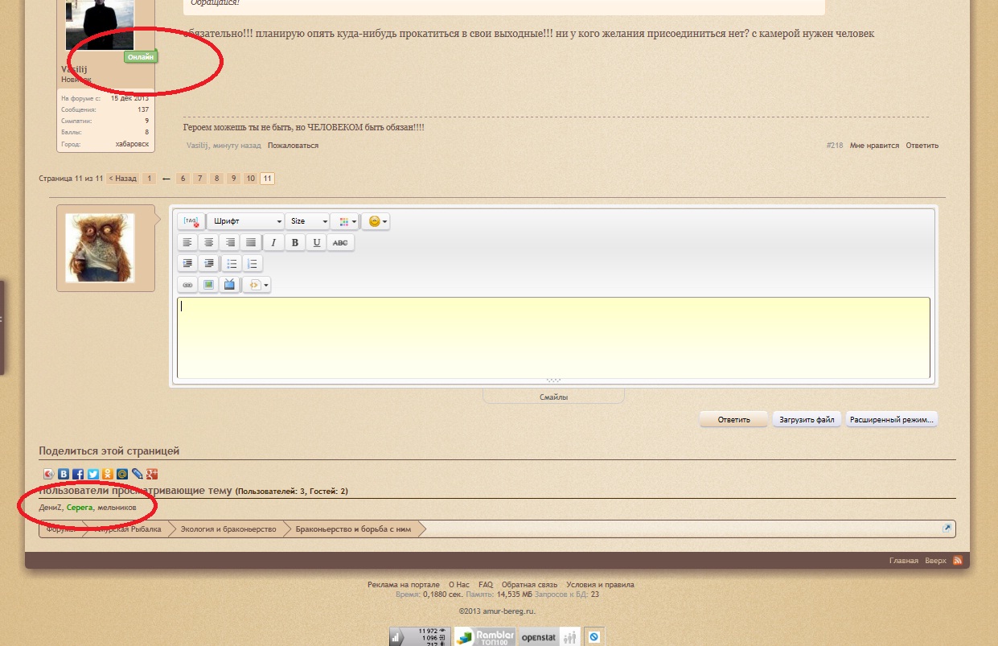
Task: Toggle underline text formatting
Action: click(317, 243)
